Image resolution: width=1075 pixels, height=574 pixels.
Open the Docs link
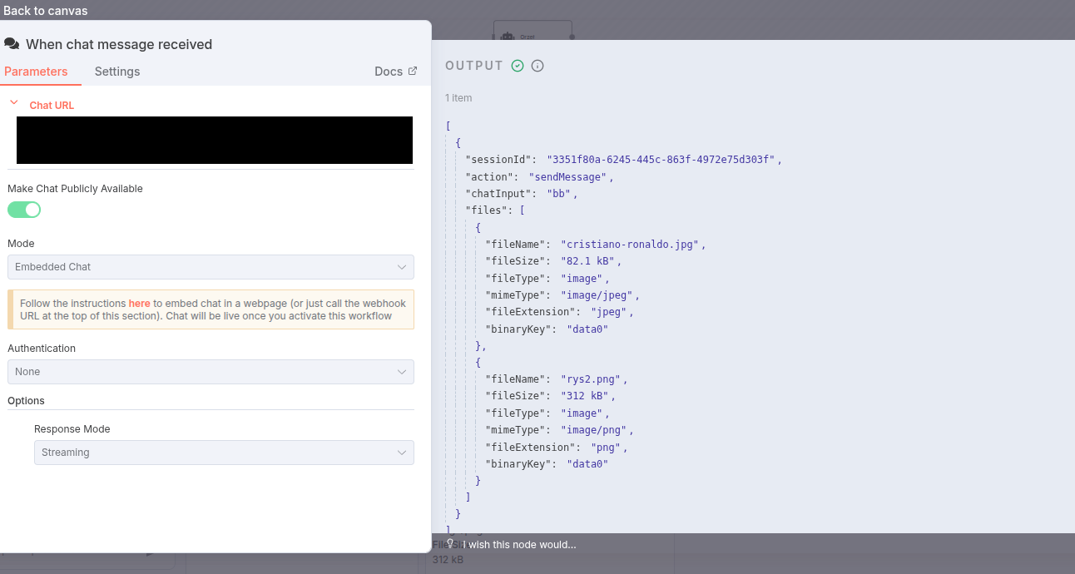click(389, 72)
